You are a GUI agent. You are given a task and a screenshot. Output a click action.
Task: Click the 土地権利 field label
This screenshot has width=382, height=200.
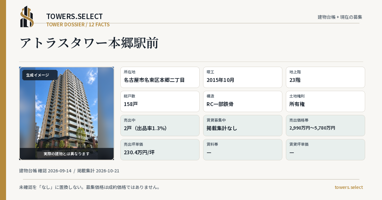click(297, 96)
